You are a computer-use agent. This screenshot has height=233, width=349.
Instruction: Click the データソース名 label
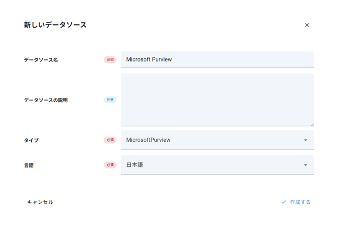point(41,60)
